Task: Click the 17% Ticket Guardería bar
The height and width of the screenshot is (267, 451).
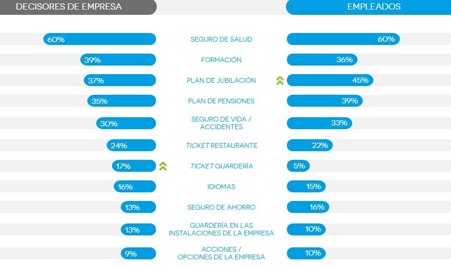Action: (x=134, y=166)
